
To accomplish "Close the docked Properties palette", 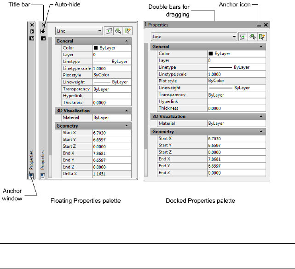I will click(x=266, y=25).
